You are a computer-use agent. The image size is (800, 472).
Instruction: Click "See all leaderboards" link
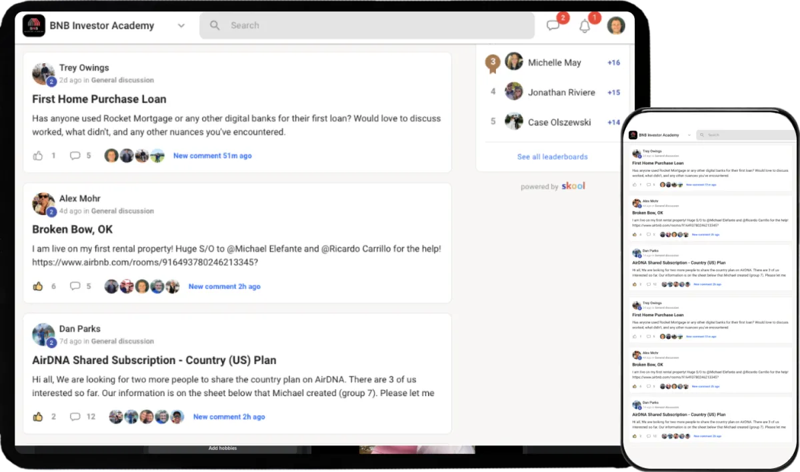coord(553,156)
